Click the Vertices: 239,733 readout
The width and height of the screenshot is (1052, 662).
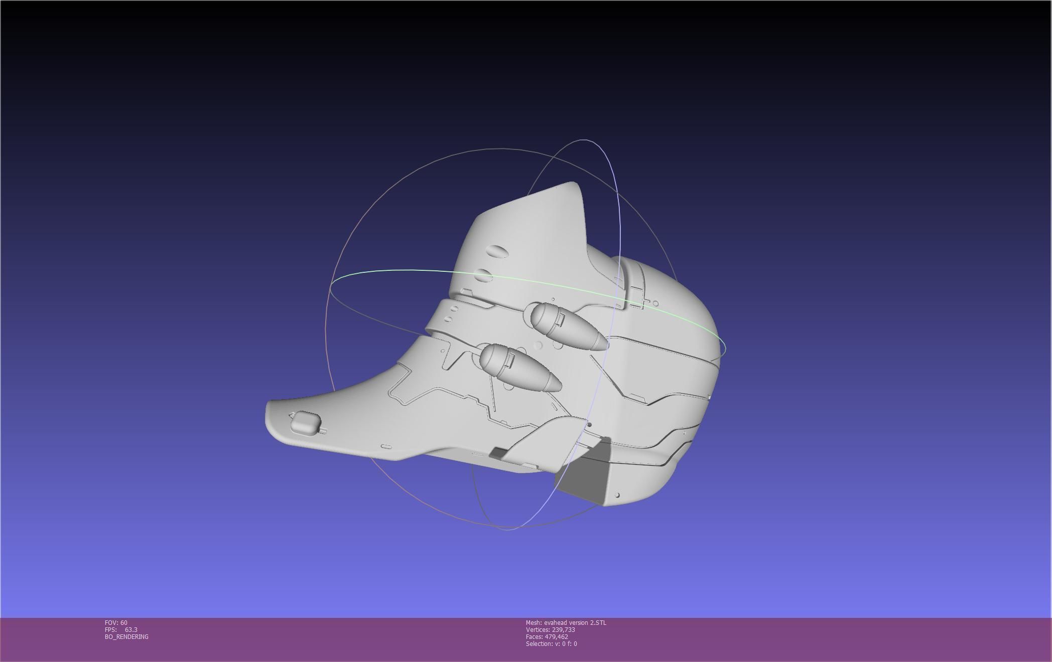(x=550, y=629)
